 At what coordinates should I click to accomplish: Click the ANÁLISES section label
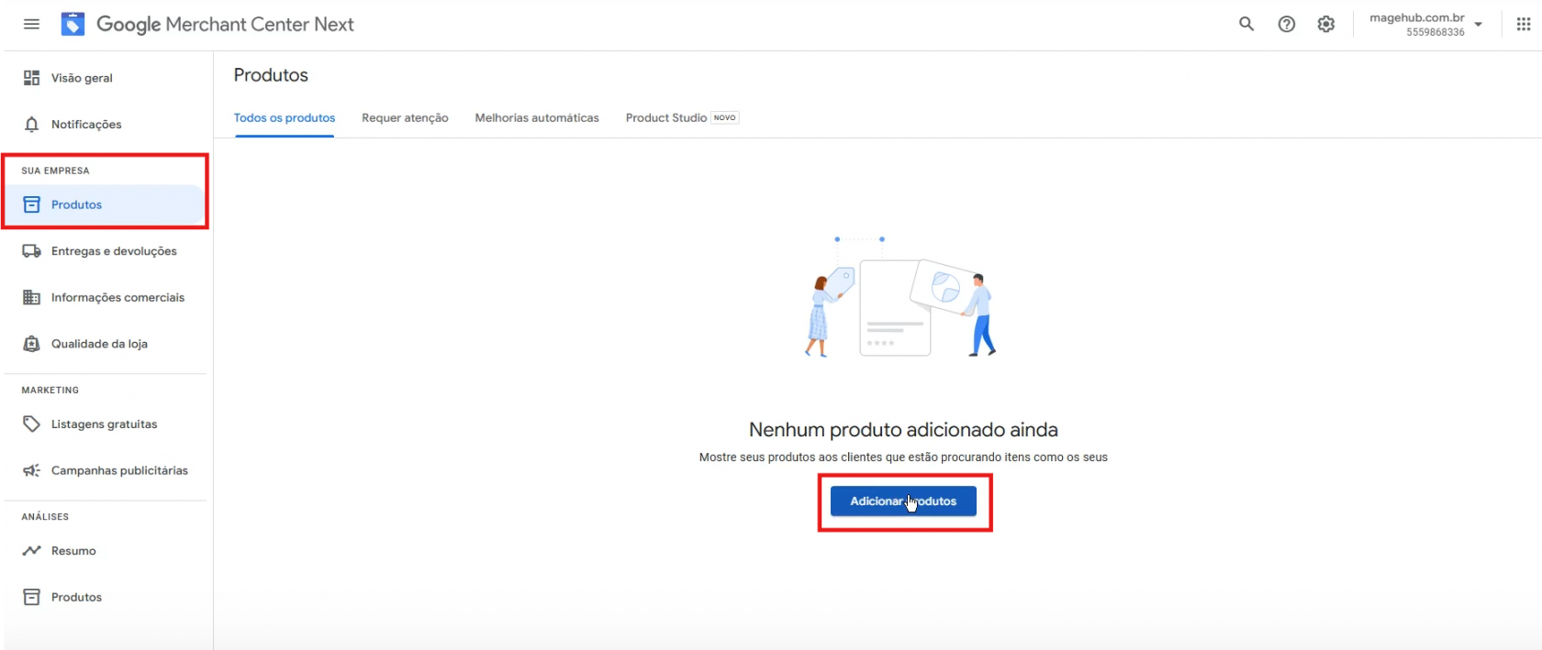(x=45, y=517)
